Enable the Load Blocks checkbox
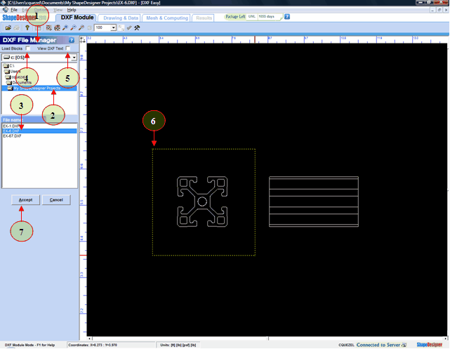 (x=28, y=48)
